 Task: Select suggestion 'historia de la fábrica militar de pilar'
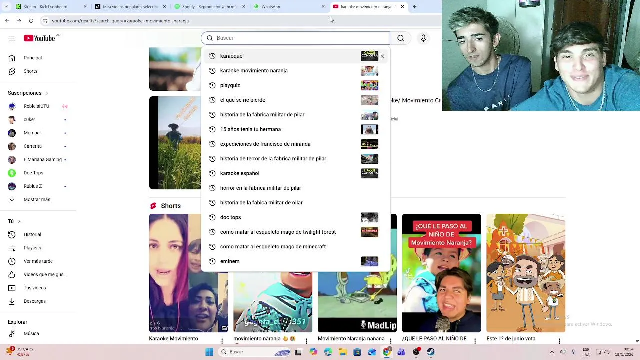click(295, 115)
